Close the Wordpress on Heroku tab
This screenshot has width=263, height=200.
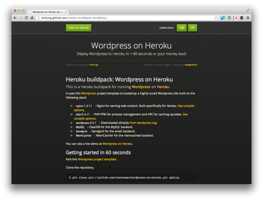pyautogui.click(x=66, y=12)
